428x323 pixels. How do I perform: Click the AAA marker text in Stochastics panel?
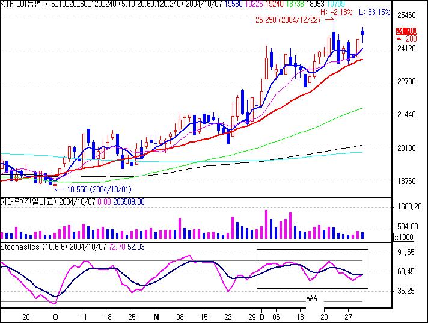click(311, 298)
